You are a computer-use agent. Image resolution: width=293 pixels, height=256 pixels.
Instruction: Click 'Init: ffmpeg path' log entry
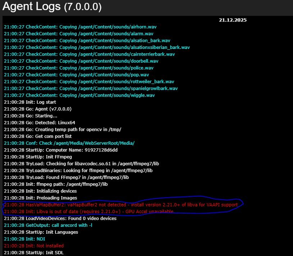click(x=56, y=184)
